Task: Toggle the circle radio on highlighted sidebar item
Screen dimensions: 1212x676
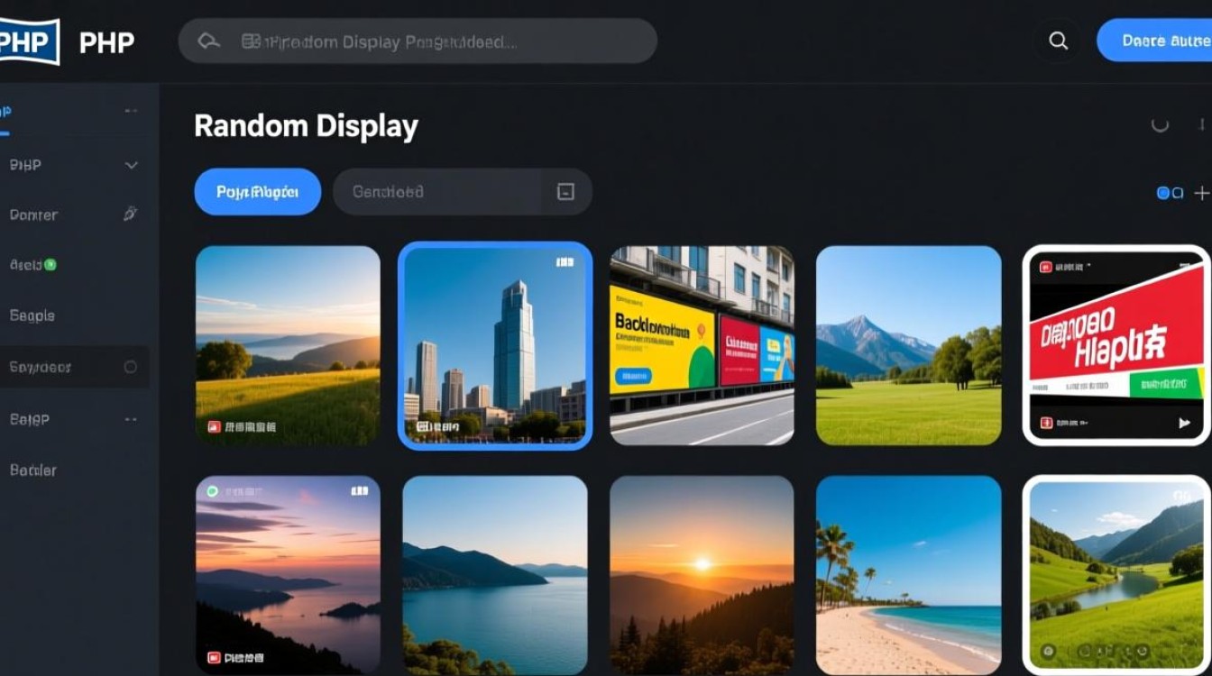Action: coord(130,367)
